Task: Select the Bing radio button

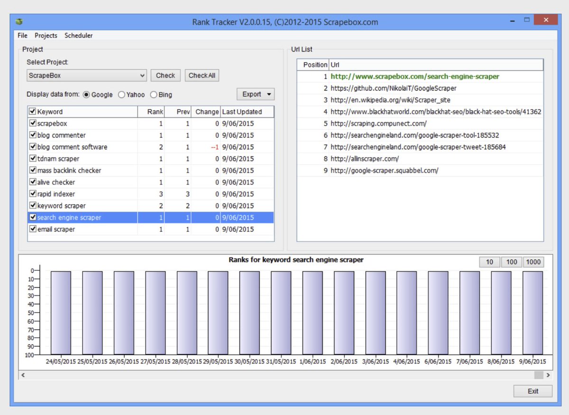Action: point(154,95)
